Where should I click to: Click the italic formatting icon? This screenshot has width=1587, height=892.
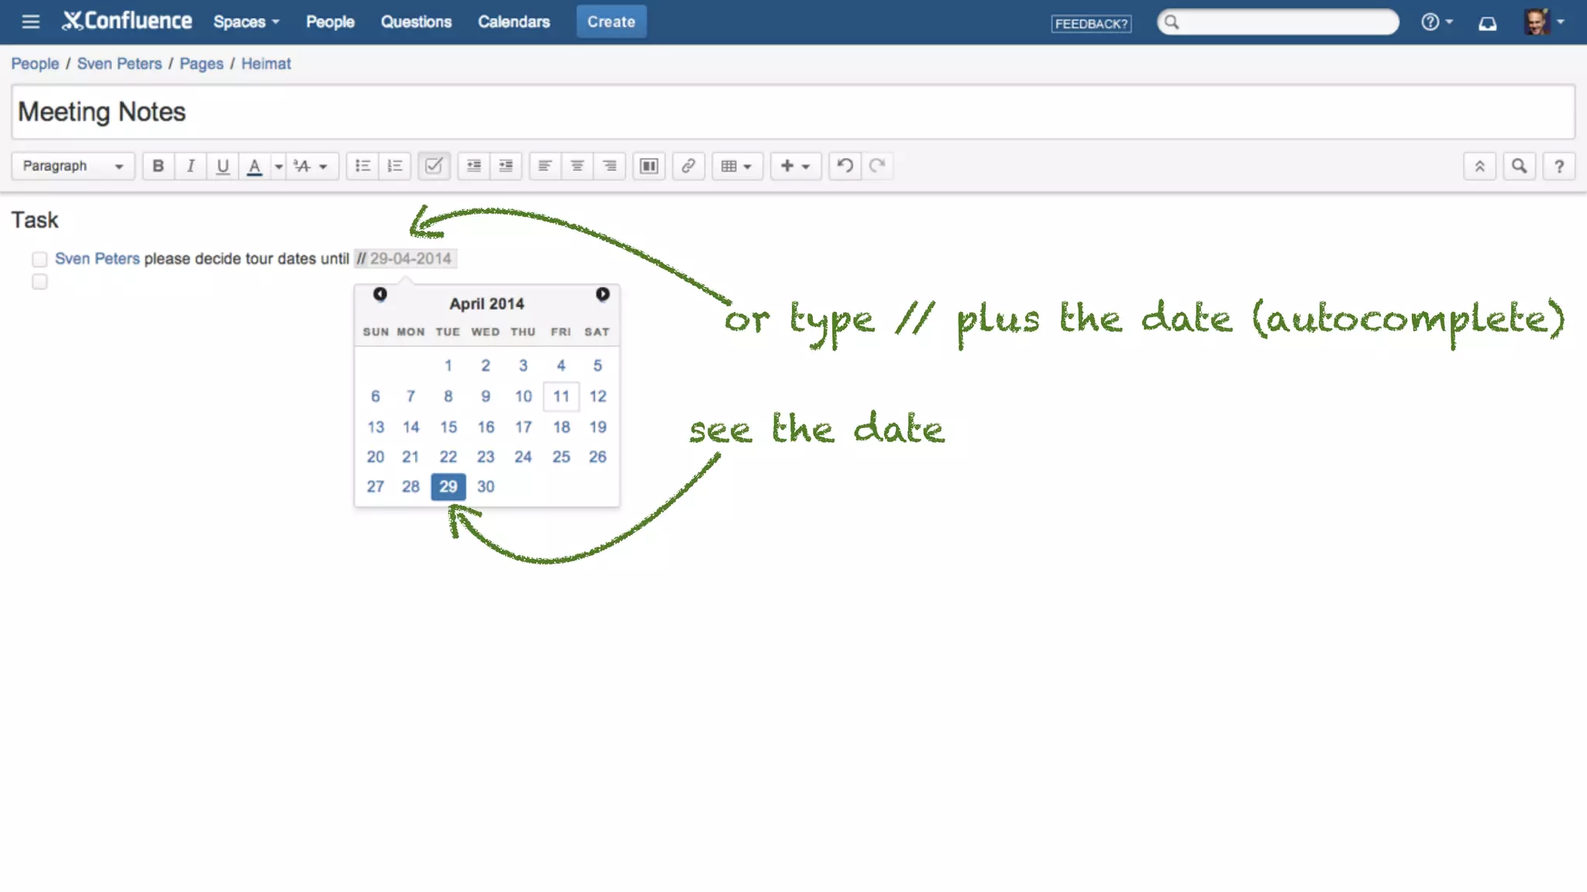[191, 166]
